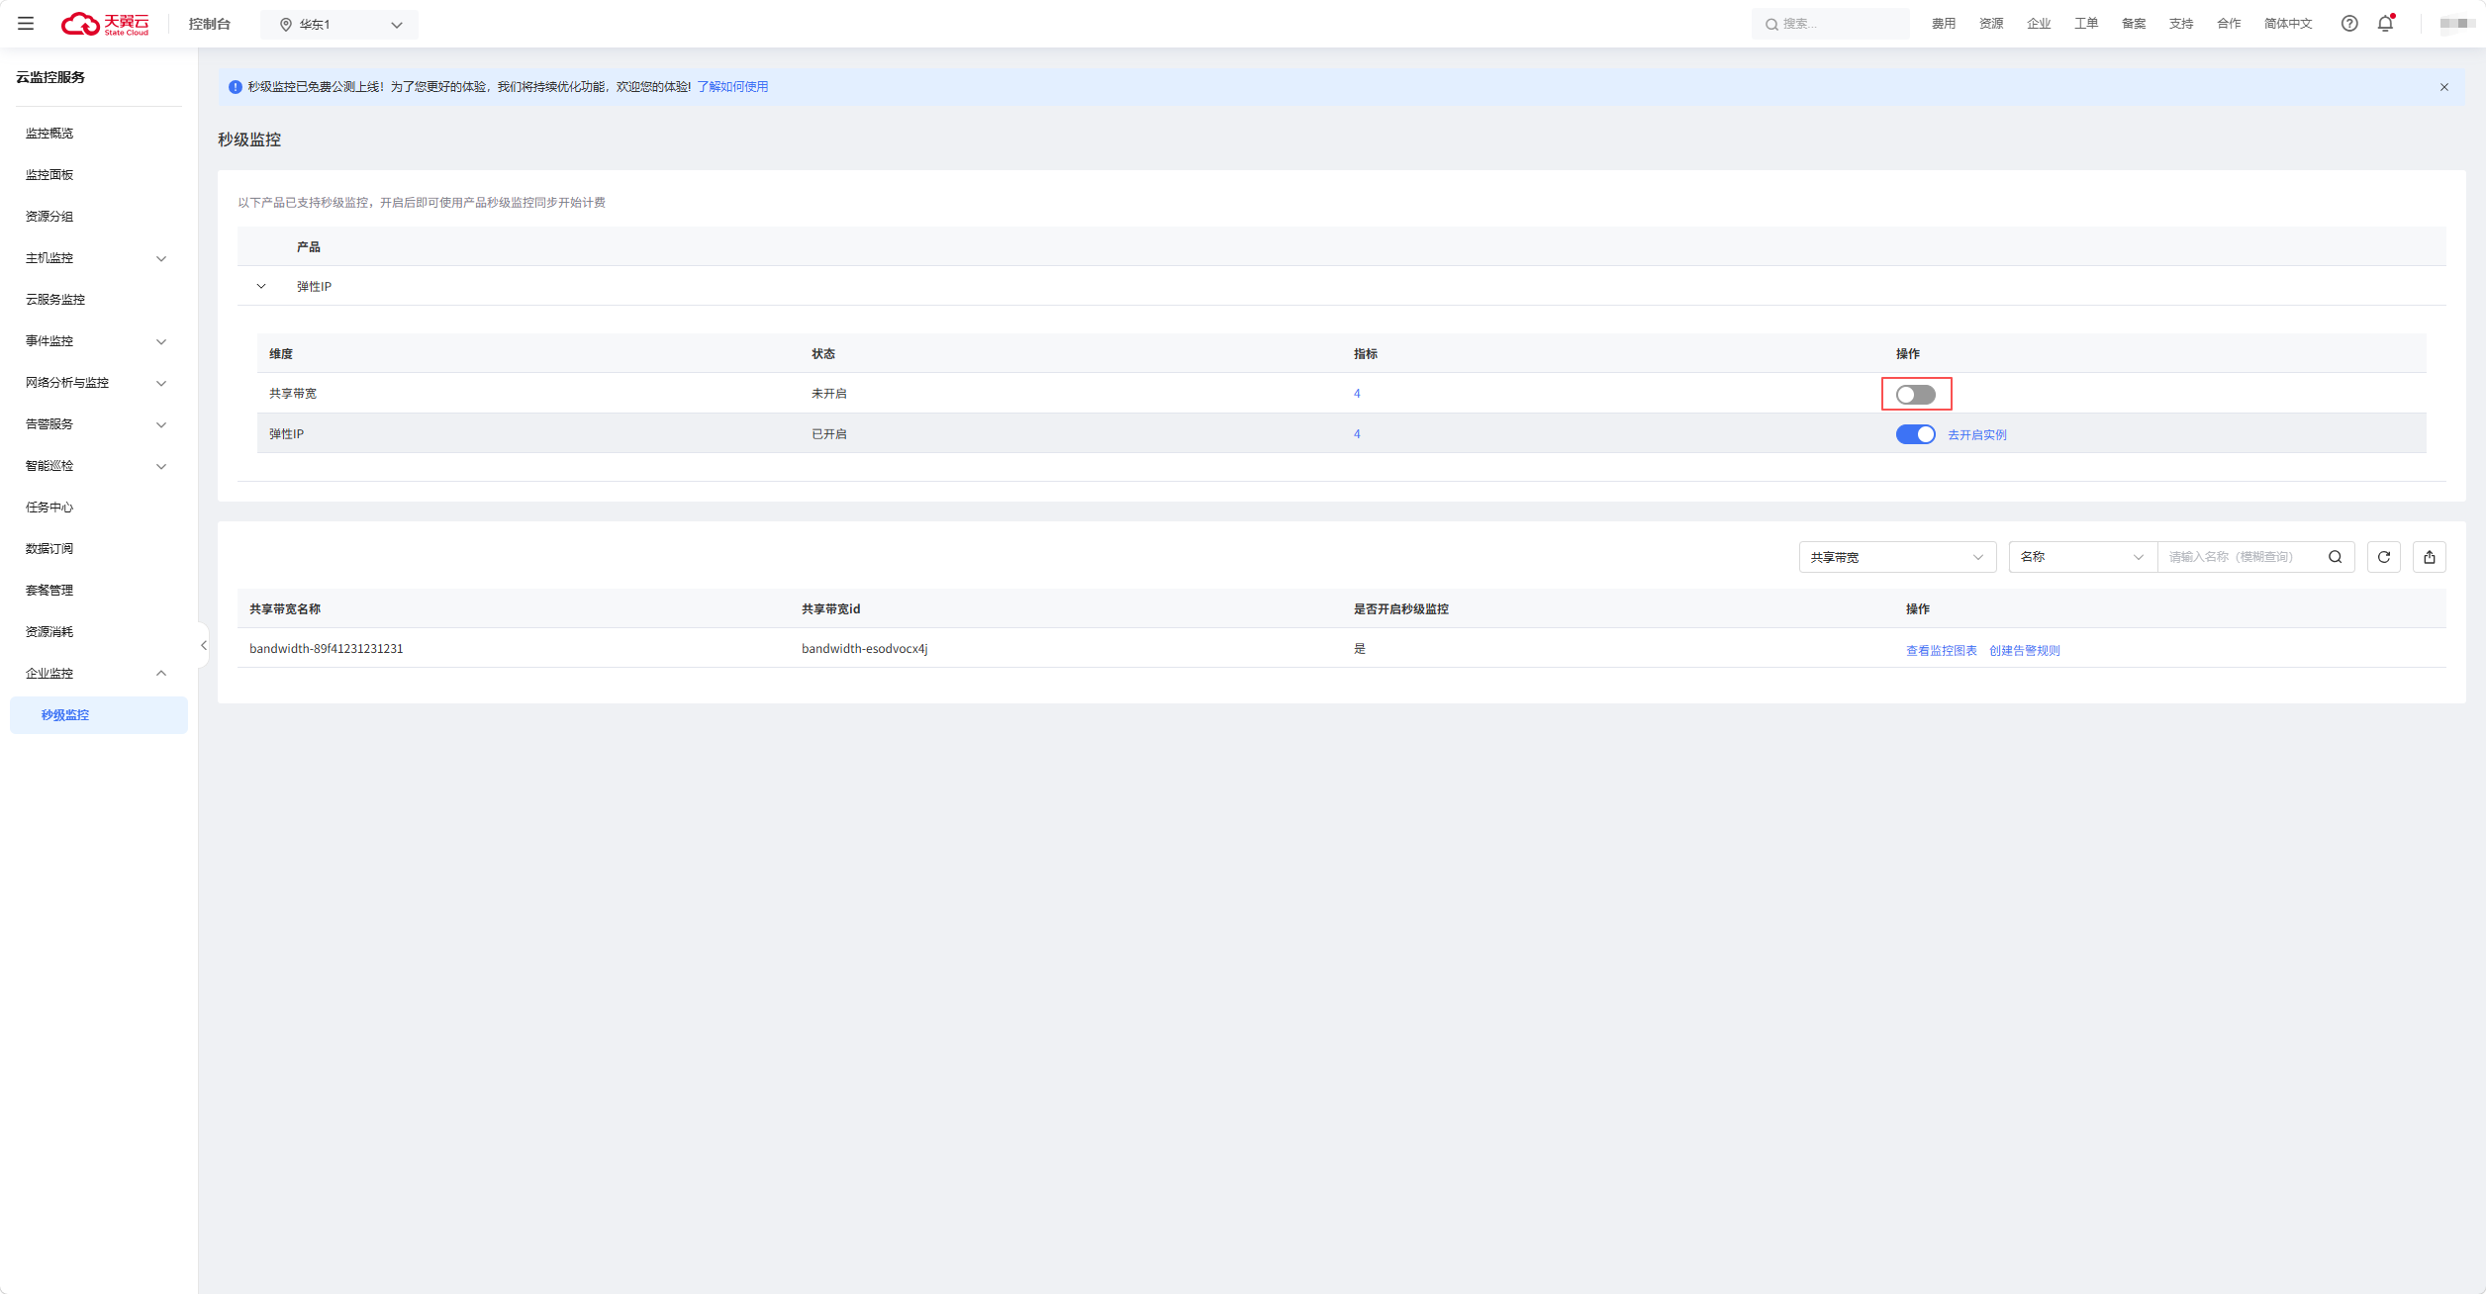Open the 共享带宽 dimension filter dropdown
2486x1294 pixels.
tap(1896, 557)
